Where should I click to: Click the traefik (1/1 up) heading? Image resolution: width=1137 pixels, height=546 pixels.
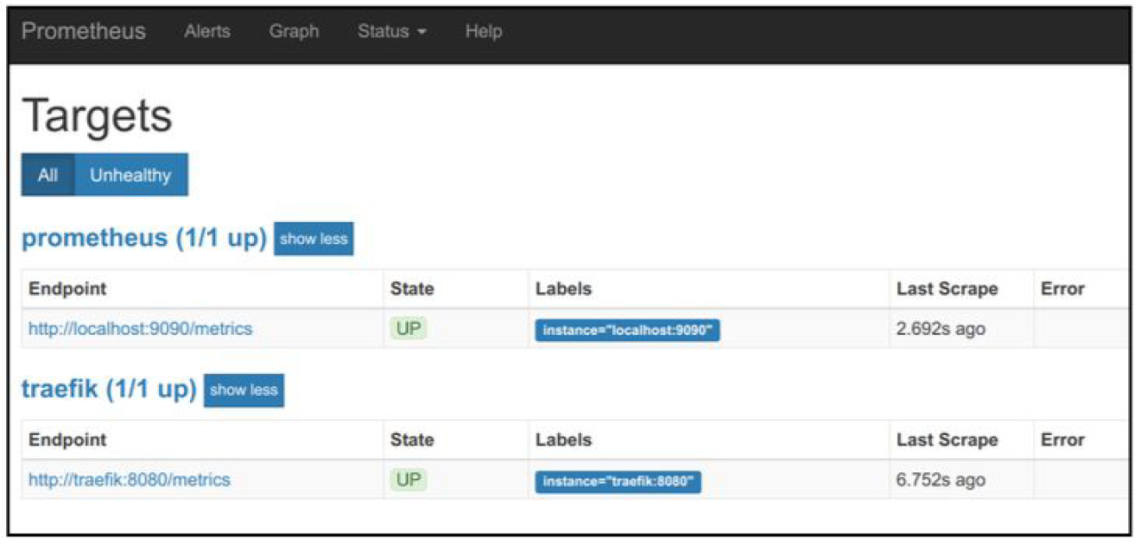108,389
